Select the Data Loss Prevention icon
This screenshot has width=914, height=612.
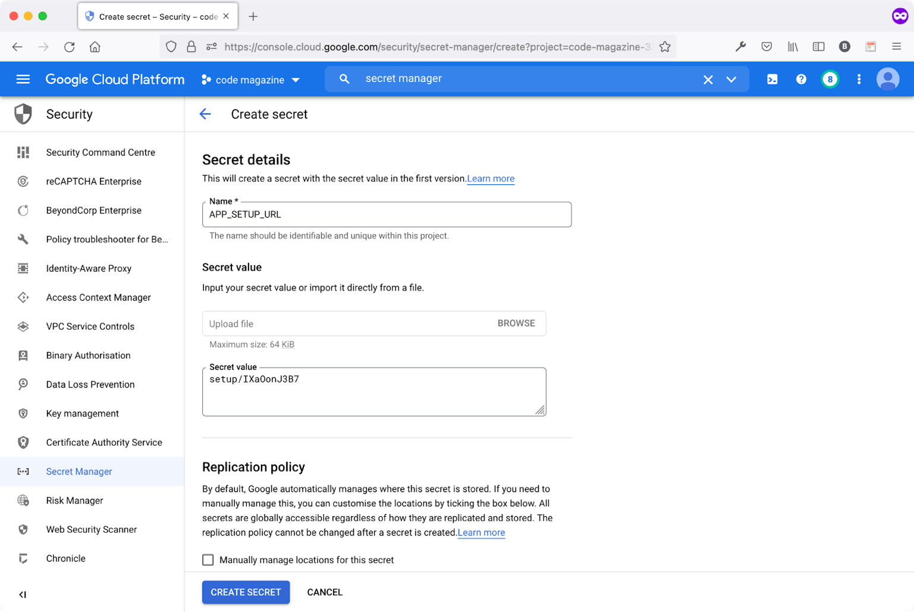23,384
